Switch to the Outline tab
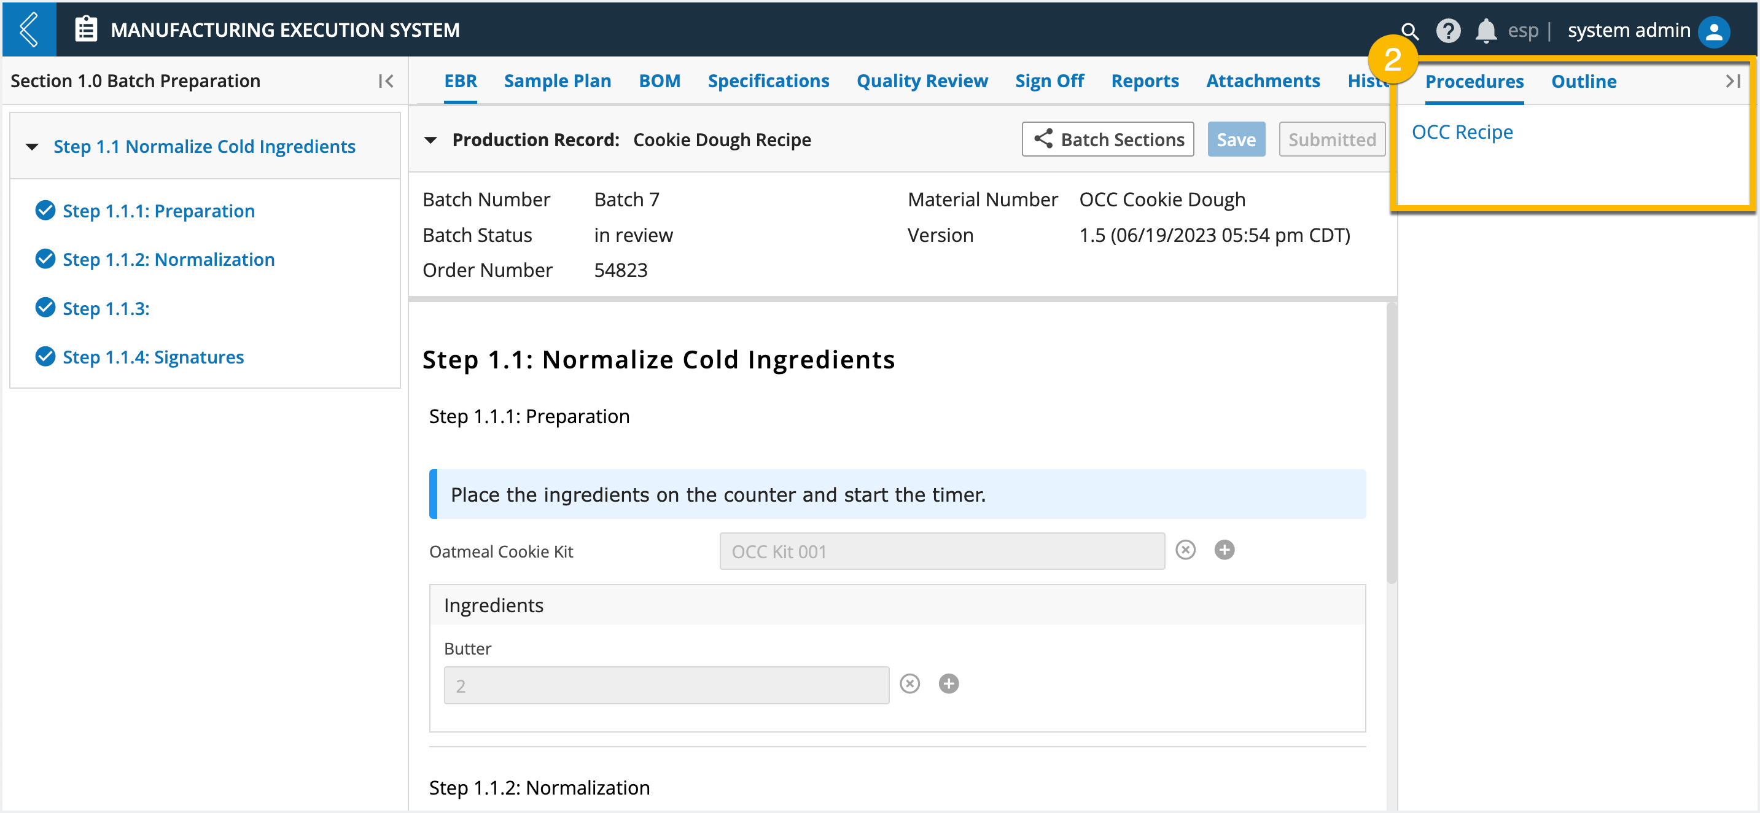Screen dimensions: 1760x813 pyautogui.click(x=1584, y=81)
